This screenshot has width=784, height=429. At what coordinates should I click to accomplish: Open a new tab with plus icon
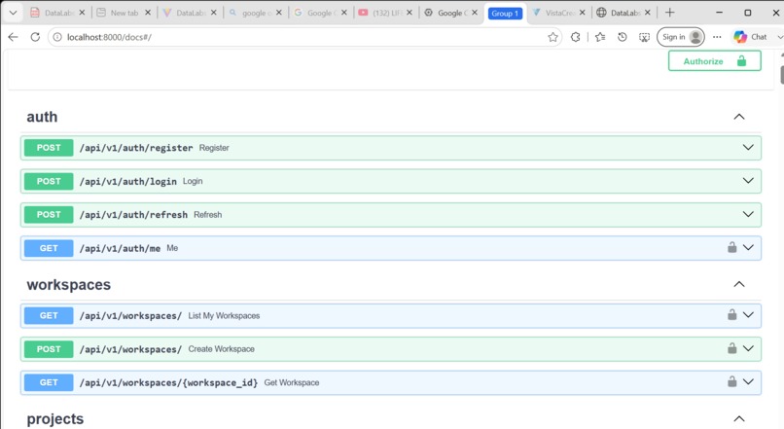click(x=670, y=13)
